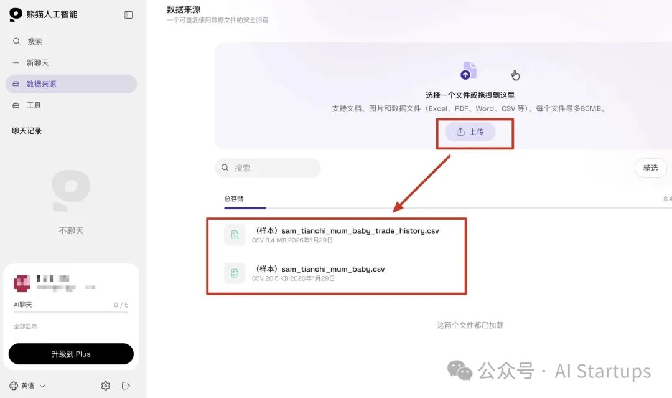Image resolution: width=672 pixels, height=398 pixels.
Task: Focus the 搜索 field above the file list
Action: (x=268, y=168)
